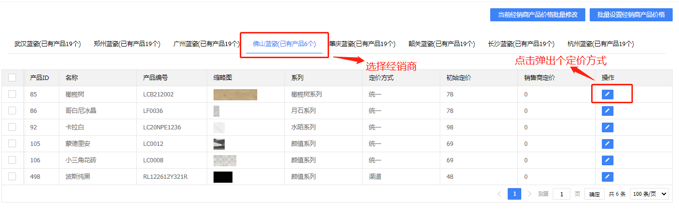Edit pricing for product 橄榄树
Image resolution: width=679 pixels, height=221 pixels.
click(607, 95)
